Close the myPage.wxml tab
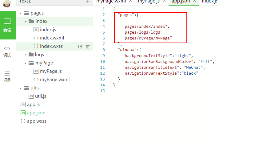The height and width of the screenshot is (144, 271). (x=130, y=1)
